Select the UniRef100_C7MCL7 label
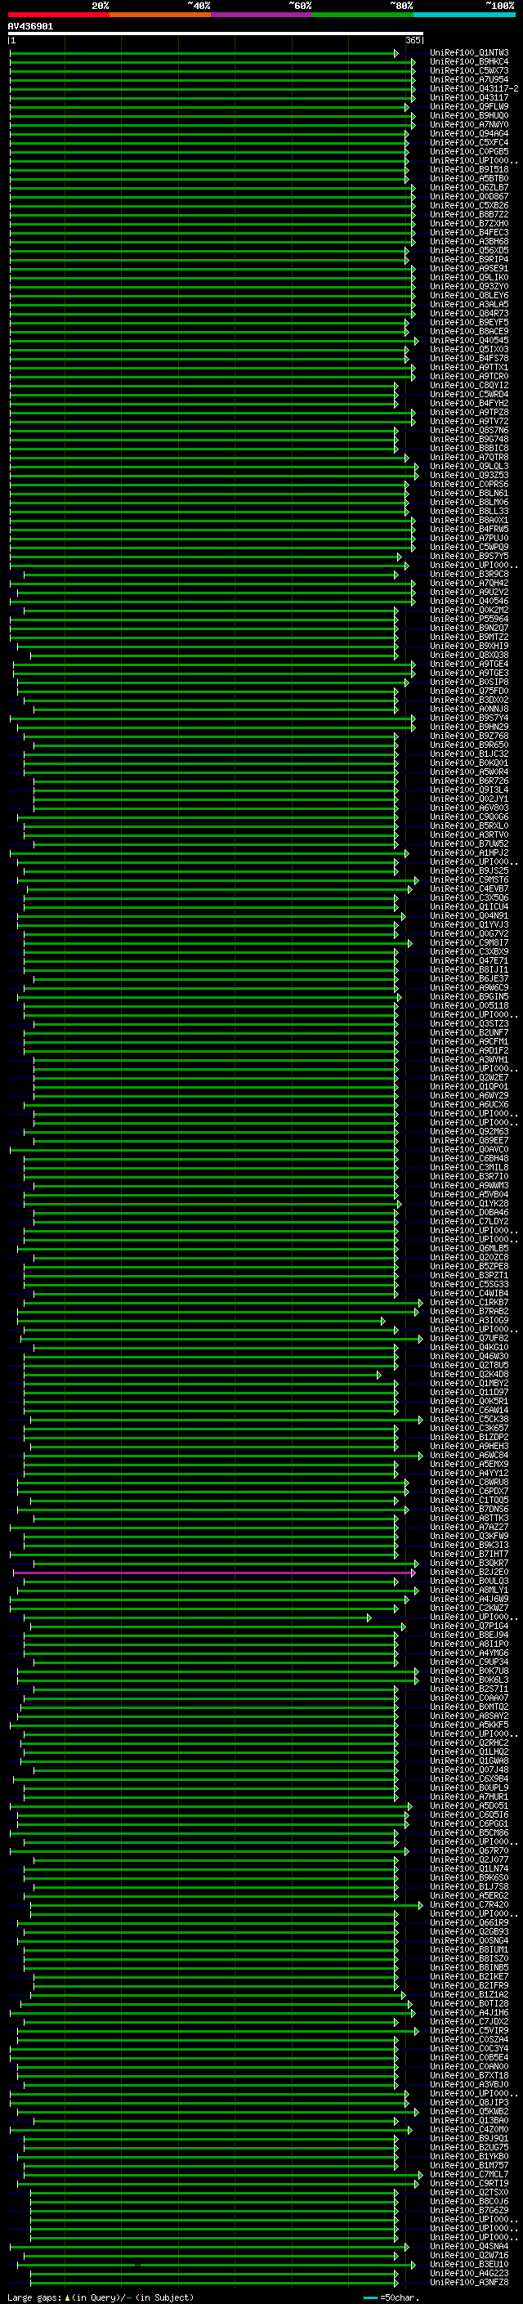 [469, 2174]
